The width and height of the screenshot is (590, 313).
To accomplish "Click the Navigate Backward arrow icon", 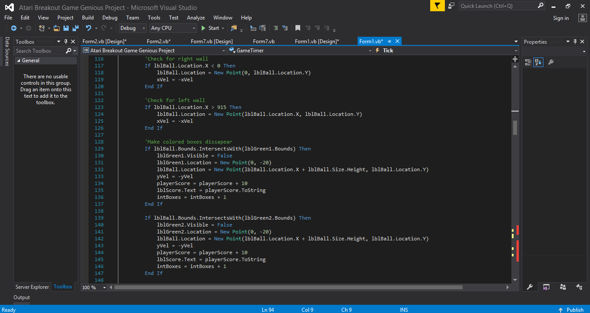I will click(14, 28).
